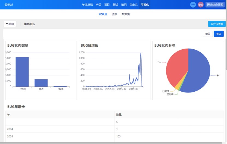
Task: Click the 返回 back button
Action: [x=10, y=24]
